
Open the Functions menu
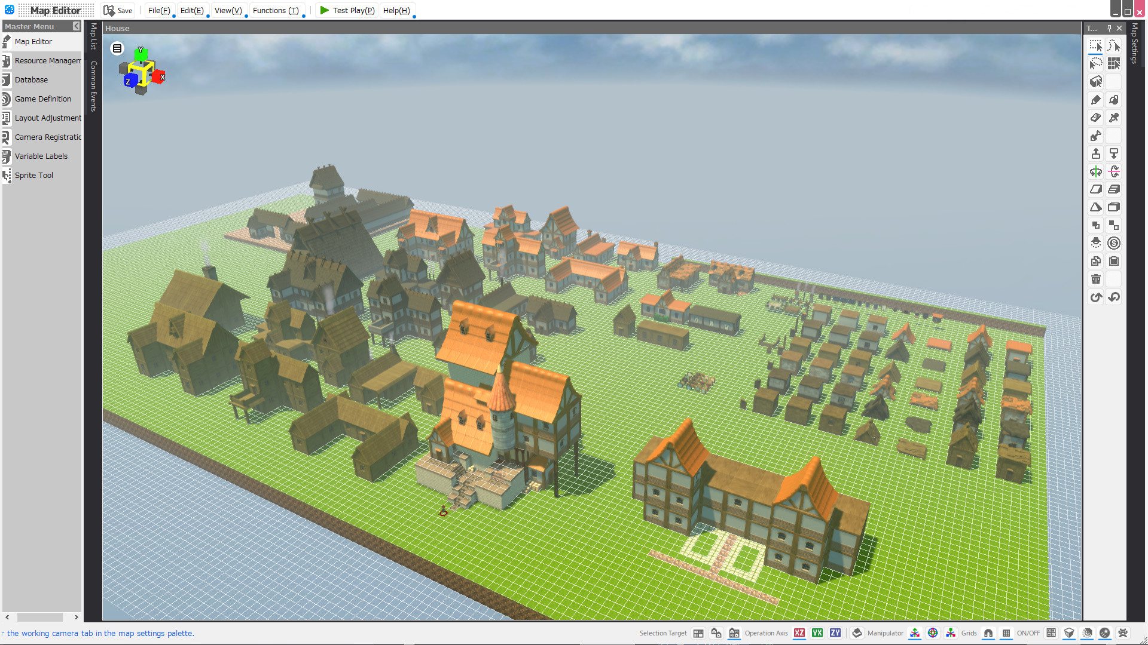(x=276, y=10)
